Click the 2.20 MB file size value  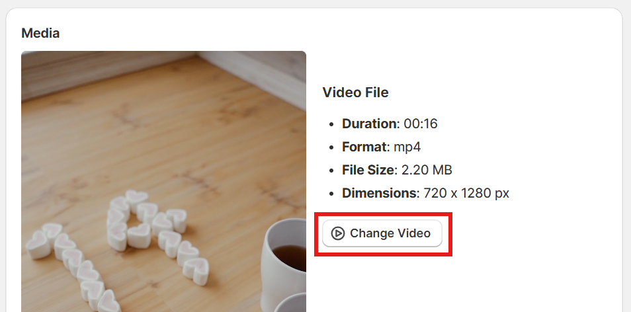pyautogui.click(x=427, y=170)
